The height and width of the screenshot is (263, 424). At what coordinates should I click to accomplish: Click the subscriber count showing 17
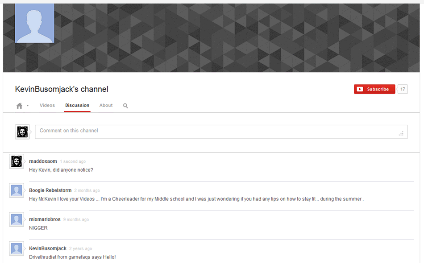pos(403,89)
